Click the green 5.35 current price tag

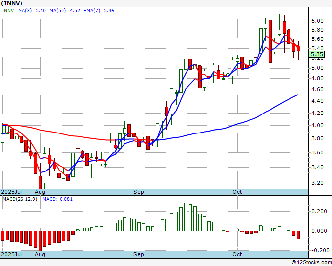[x=316, y=54]
